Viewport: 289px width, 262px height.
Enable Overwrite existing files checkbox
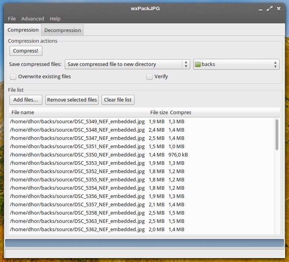click(13, 76)
